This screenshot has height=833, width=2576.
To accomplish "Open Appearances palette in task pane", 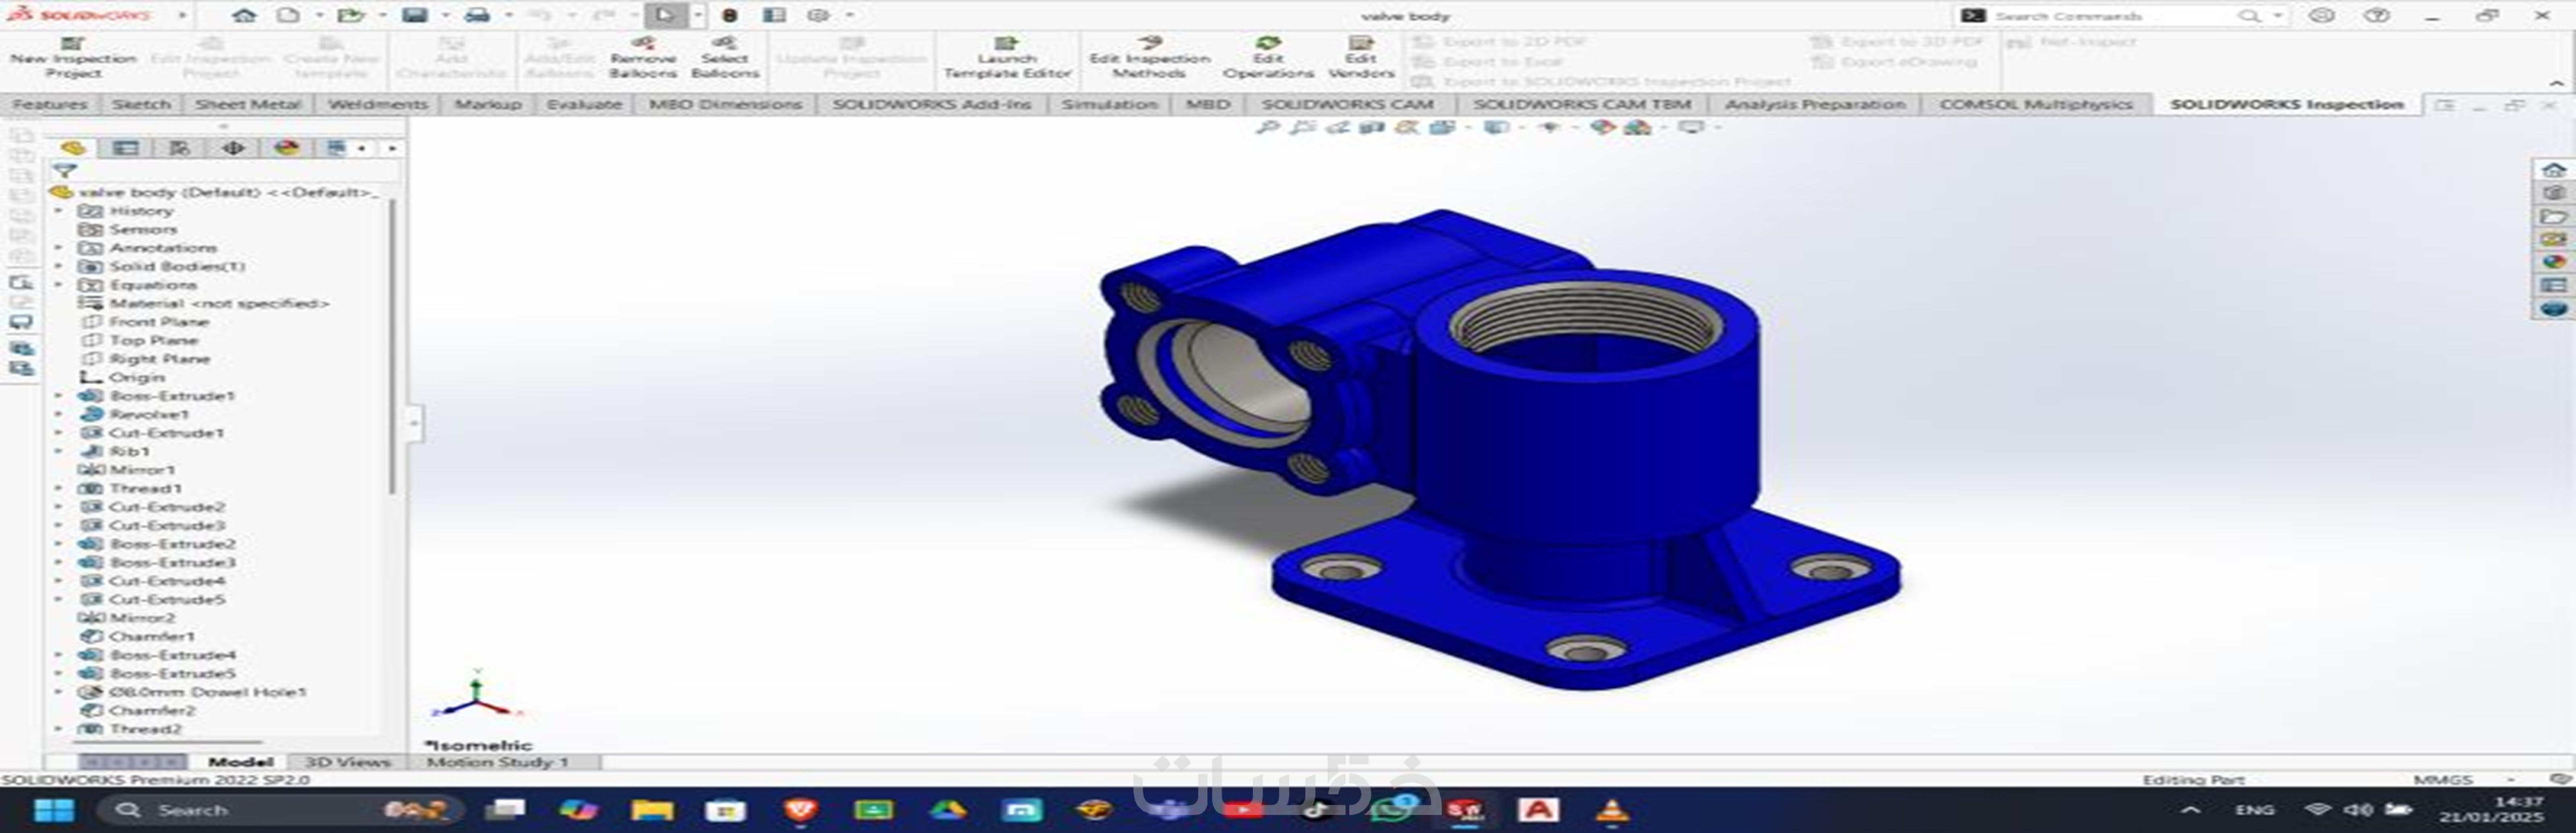I will [2553, 262].
